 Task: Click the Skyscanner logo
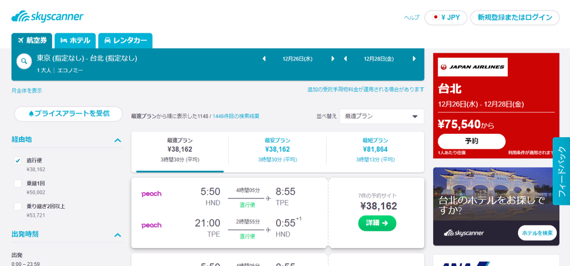point(48,17)
